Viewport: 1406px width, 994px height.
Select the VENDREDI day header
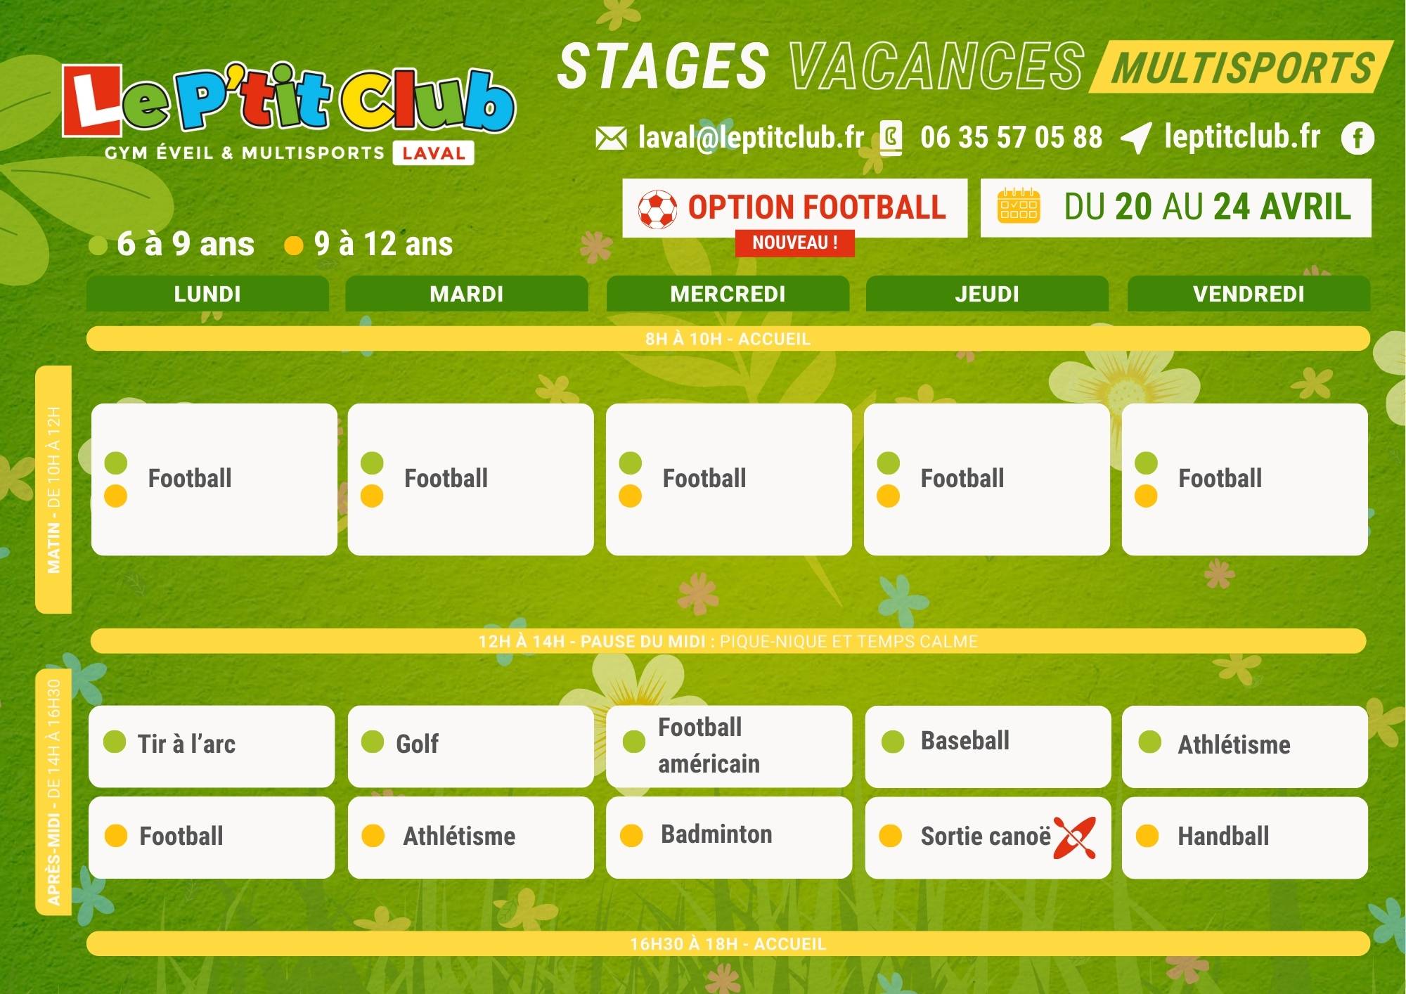pos(1249,294)
